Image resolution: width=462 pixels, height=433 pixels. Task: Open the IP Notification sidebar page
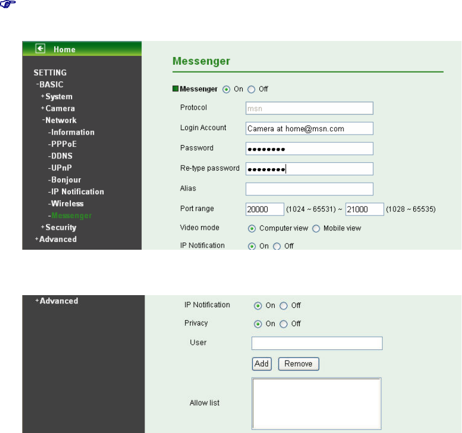[76, 192]
